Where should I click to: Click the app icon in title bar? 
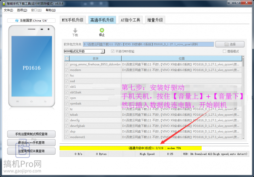[4, 3]
